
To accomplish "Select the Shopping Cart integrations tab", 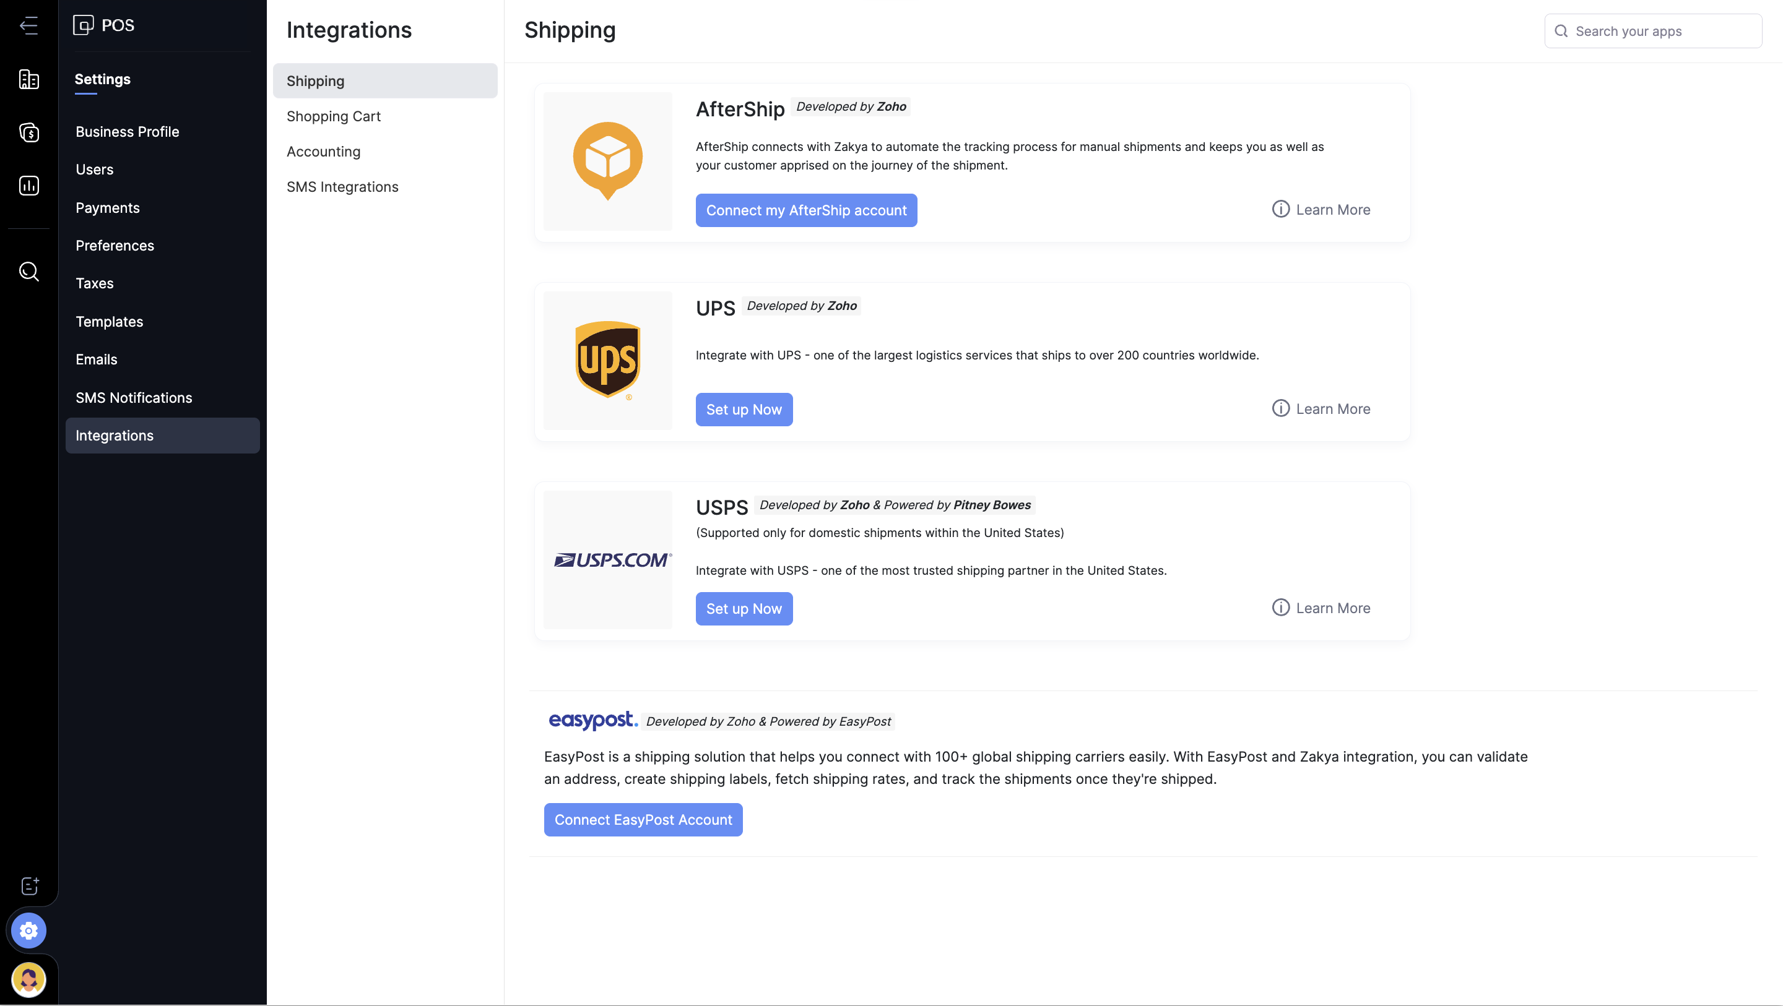I will 334,116.
